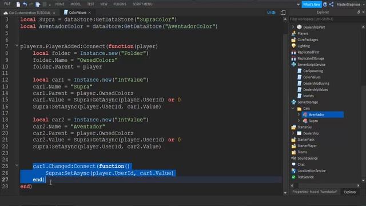Click the blue icon next to the Redo arrow
366x206 pixels.
click(38, 4)
